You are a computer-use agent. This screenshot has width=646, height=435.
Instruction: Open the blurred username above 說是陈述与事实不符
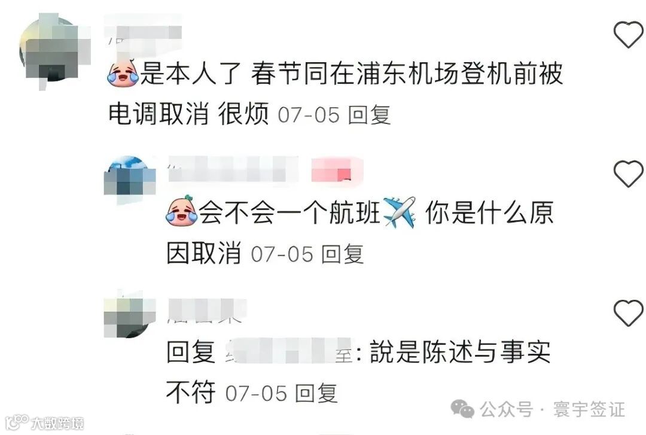[207, 310]
